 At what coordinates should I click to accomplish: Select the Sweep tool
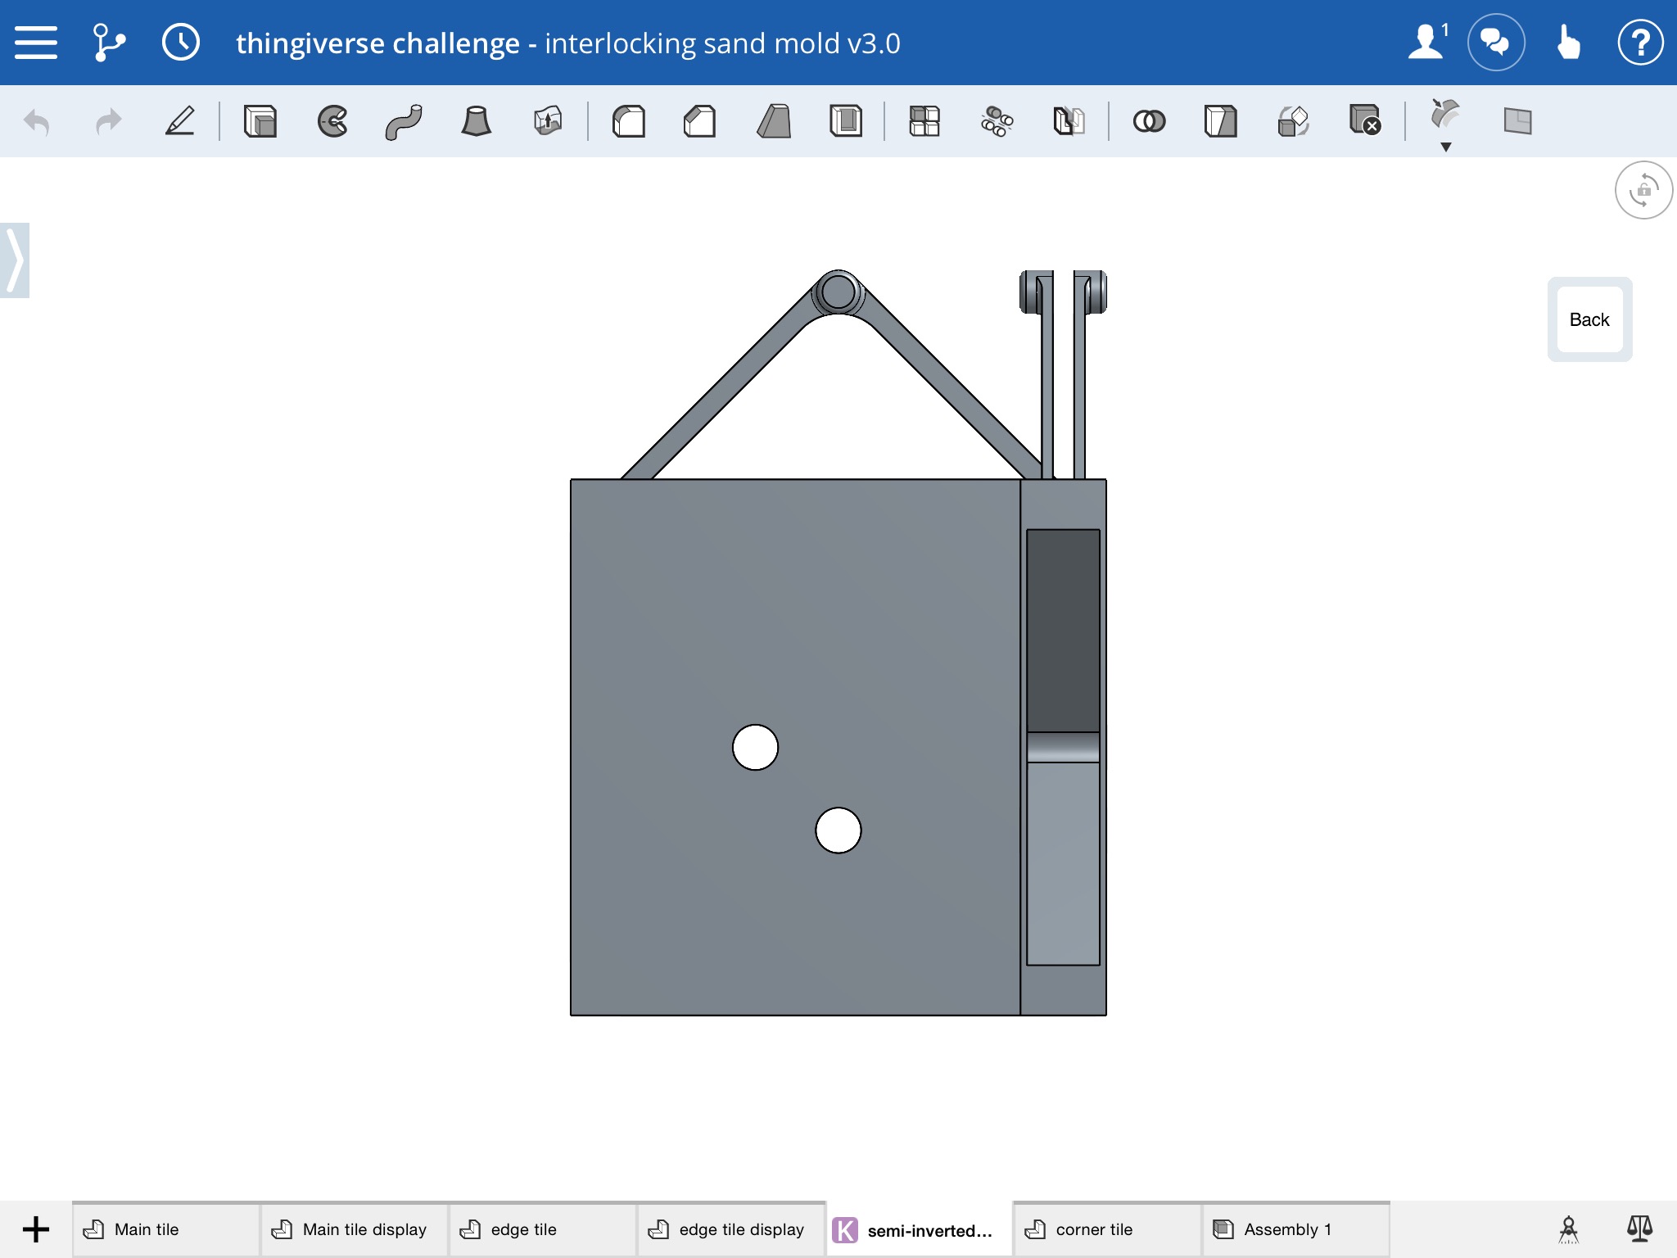(x=404, y=121)
